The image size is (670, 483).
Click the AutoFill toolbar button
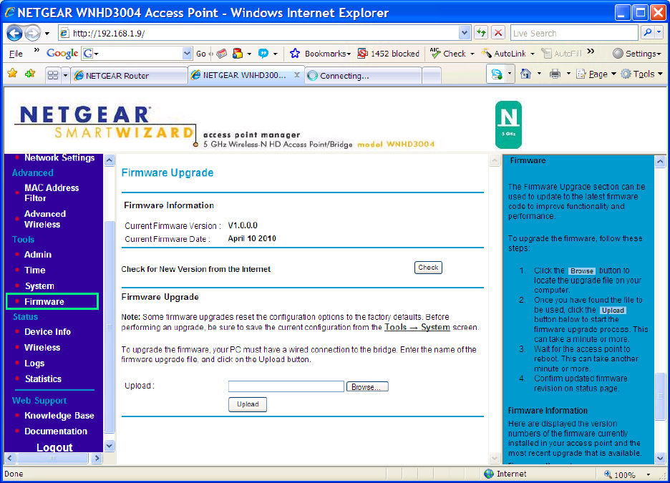(561, 54)
